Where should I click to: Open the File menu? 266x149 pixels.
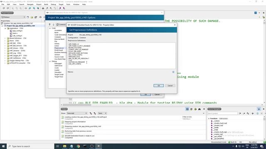click(3, 5)
